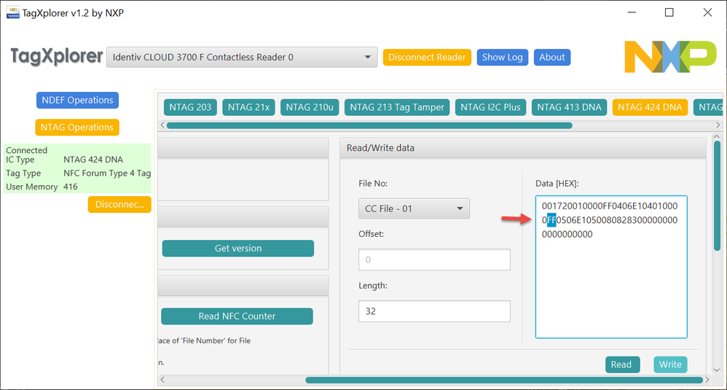The image size is (727, 390).
Task: Click the User Memory value 416
Action: [x=71, y=187]
